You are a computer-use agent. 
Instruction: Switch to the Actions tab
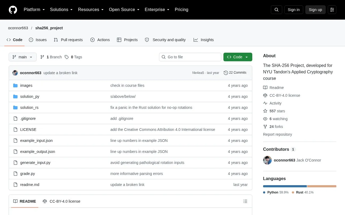pyautogui.click(x=100, y=40)
